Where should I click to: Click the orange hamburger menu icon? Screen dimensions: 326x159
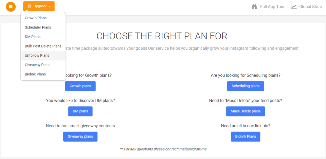(x=11, y=6)
